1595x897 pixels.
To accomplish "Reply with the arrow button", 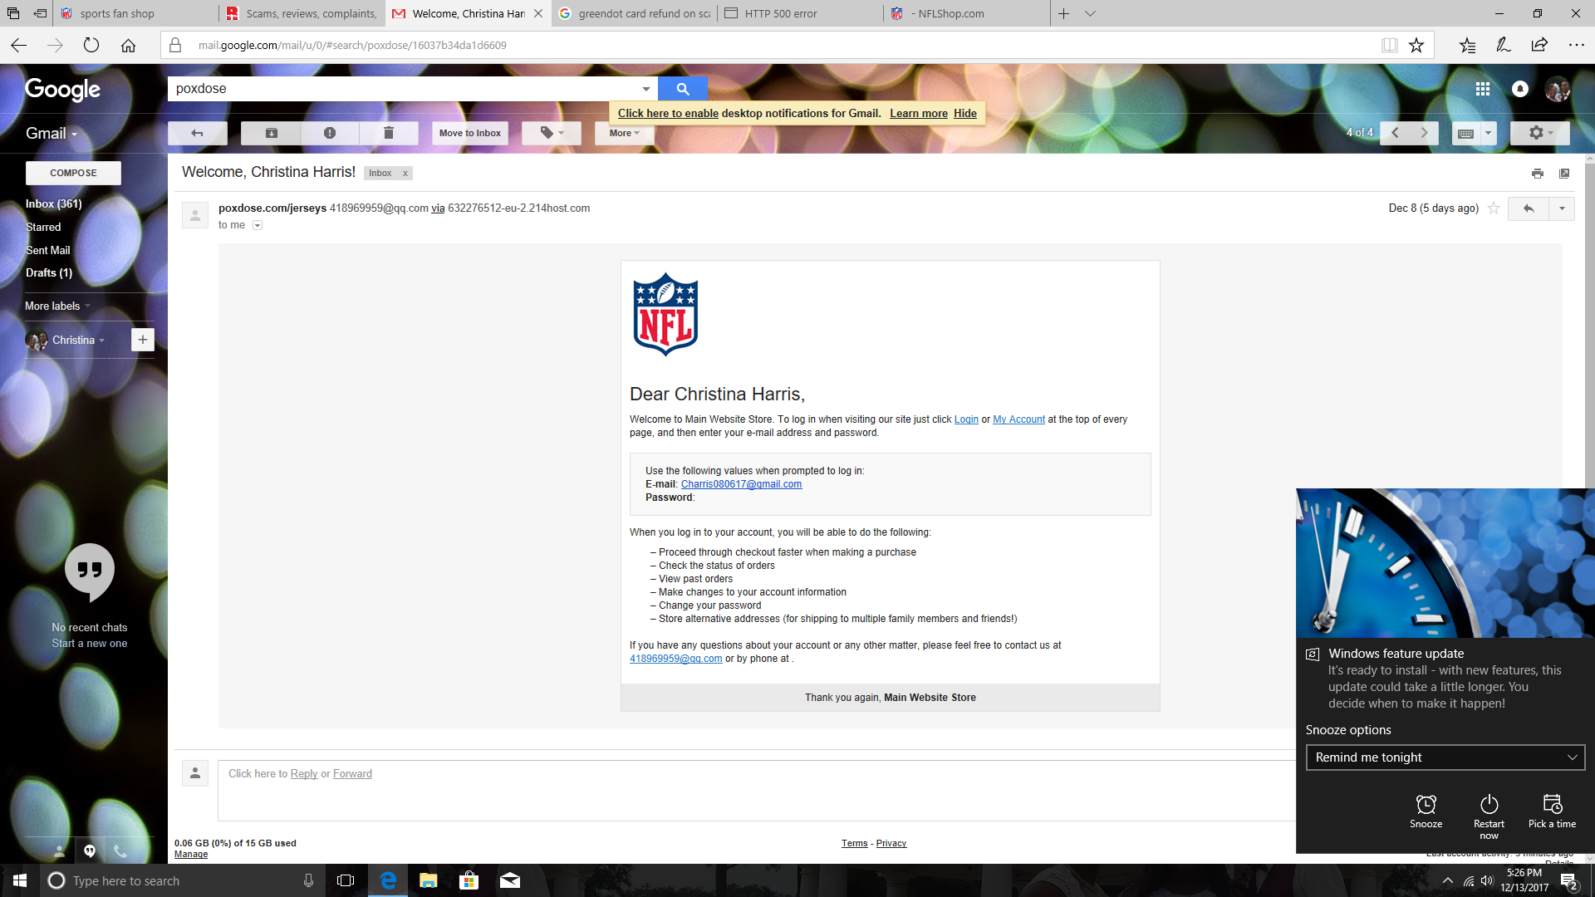I will coord(1529,208).
